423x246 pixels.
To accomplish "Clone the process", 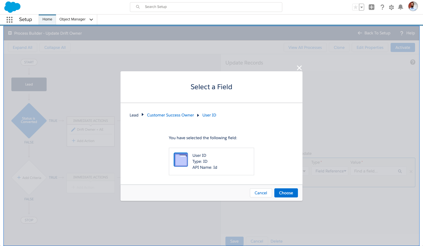I will pos(339,47).
